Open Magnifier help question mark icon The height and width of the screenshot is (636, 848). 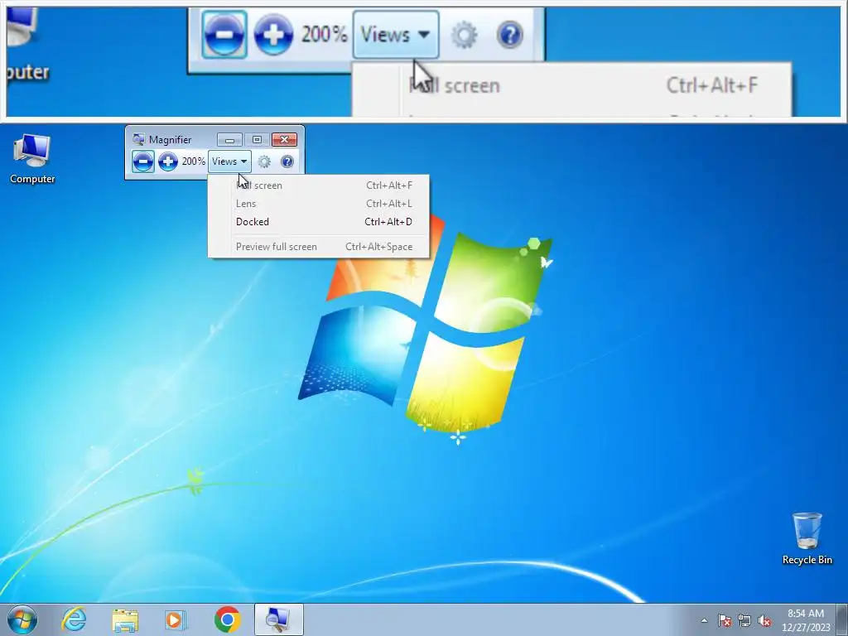click(287, 161)
